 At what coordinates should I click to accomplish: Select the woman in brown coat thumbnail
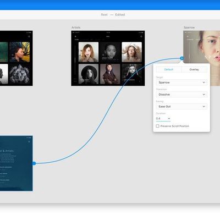110,74
